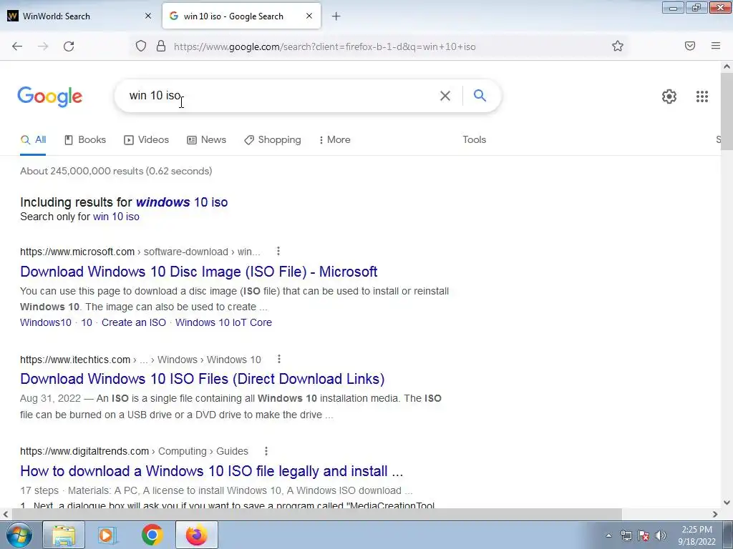Open Google Chrome from taskbar
733x549 pixels.
click(x=152, y=535)
